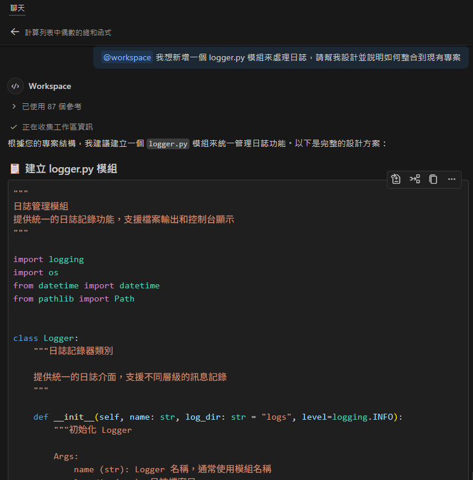Image resolution: width=473 pixels, height=480 pixels.
Task: Go back using the left arrow icon
Action: pyautogui.click(x=14, y=32)
